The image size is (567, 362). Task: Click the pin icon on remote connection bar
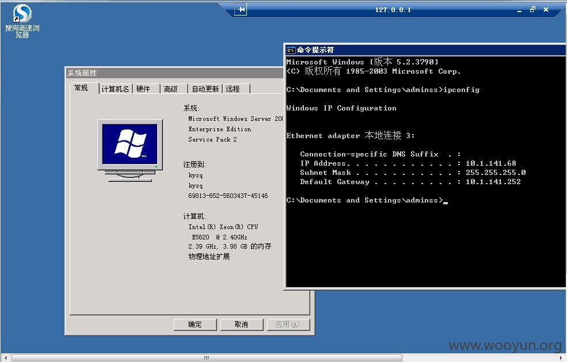coord(241,10)
